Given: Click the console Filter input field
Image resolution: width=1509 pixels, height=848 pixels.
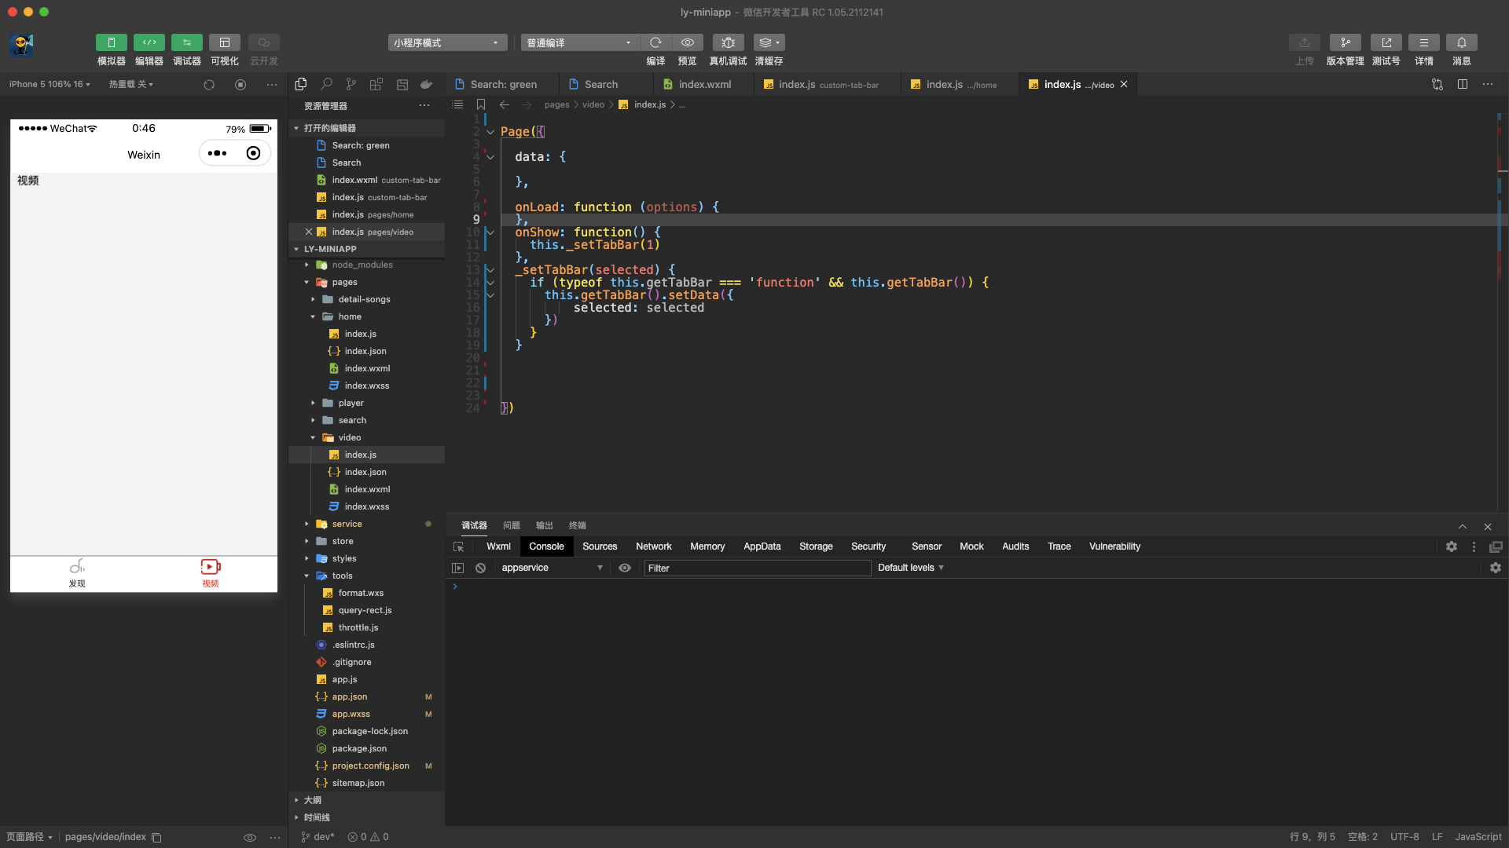Looking at the screenshot, I should pos(756,568).
